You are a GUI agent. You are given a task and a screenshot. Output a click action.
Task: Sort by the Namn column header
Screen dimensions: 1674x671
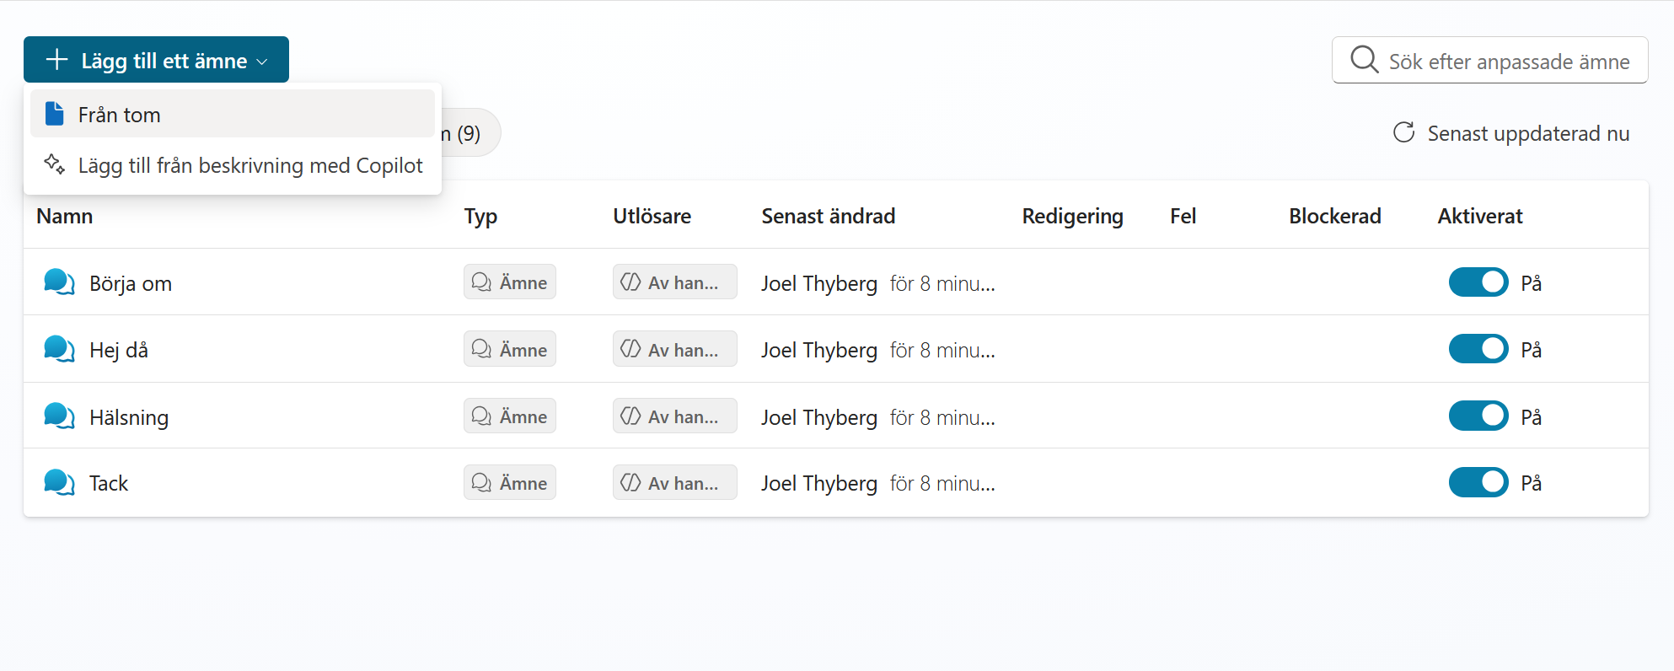[65, 216]
